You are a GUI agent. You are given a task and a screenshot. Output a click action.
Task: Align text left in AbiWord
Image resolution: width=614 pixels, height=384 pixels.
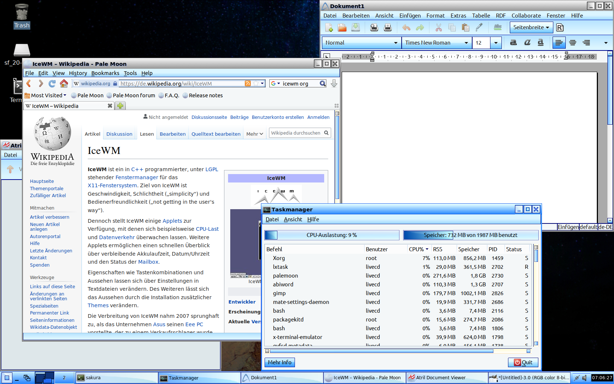559,43
